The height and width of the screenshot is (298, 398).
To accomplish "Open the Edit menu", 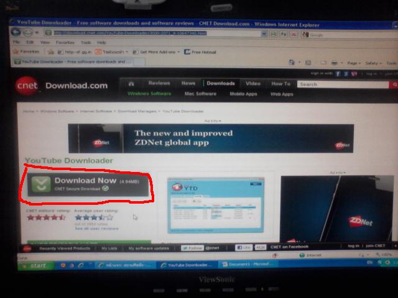I will pos(30,42).
